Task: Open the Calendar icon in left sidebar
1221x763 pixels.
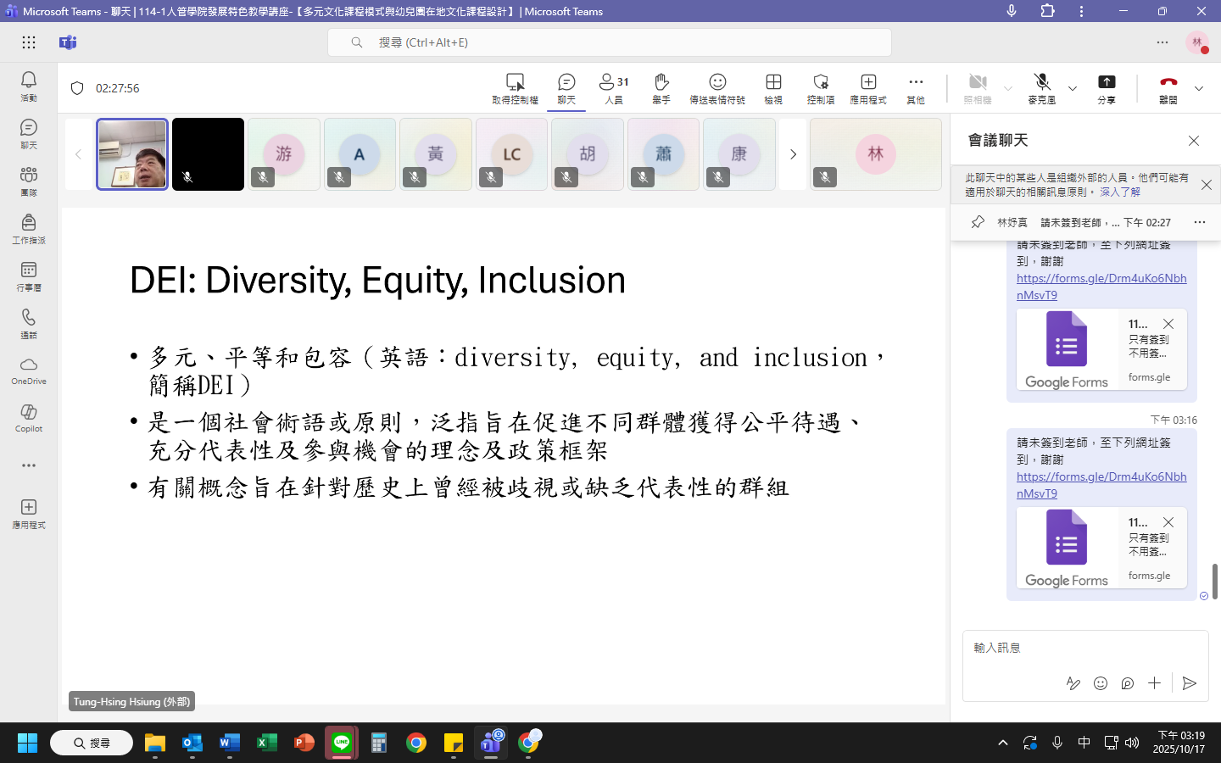Action: point(29,276)
